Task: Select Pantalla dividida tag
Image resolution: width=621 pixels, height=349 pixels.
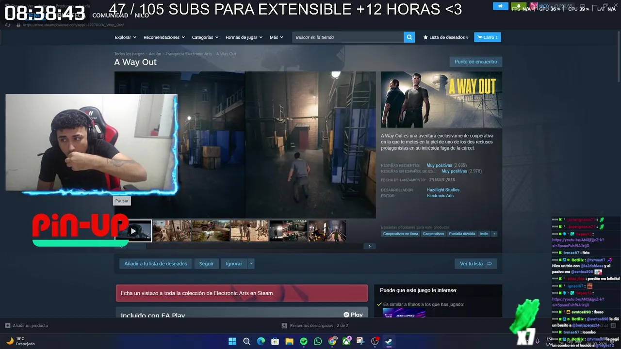Action: pyautogui.click(x=462, y=234)
